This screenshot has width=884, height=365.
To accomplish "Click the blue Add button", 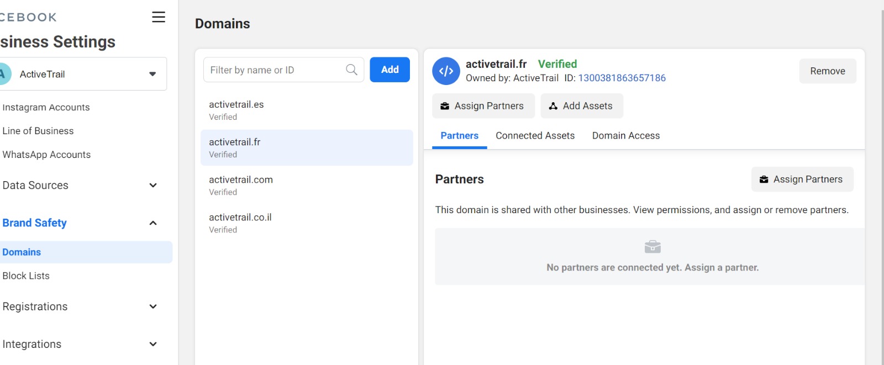I will point(390,70).
